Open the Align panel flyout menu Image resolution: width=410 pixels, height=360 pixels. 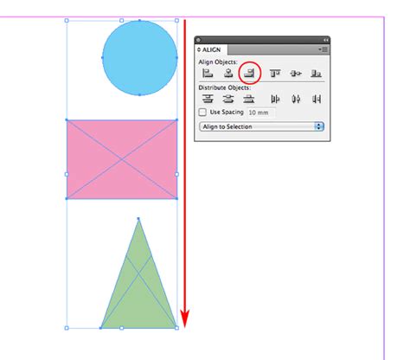(324, 49)
